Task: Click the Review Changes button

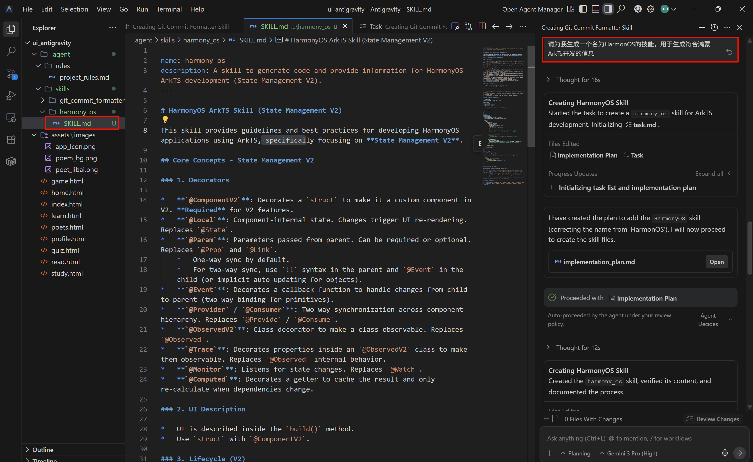Action: pyautogui.click(x=713, y=419)
